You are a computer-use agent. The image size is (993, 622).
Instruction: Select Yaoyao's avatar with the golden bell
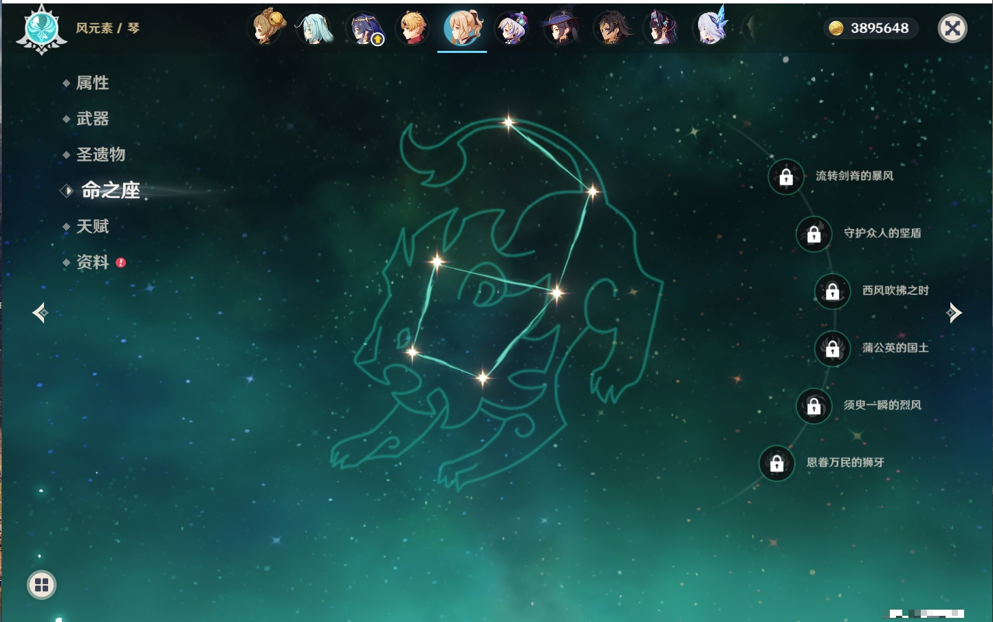267,27
